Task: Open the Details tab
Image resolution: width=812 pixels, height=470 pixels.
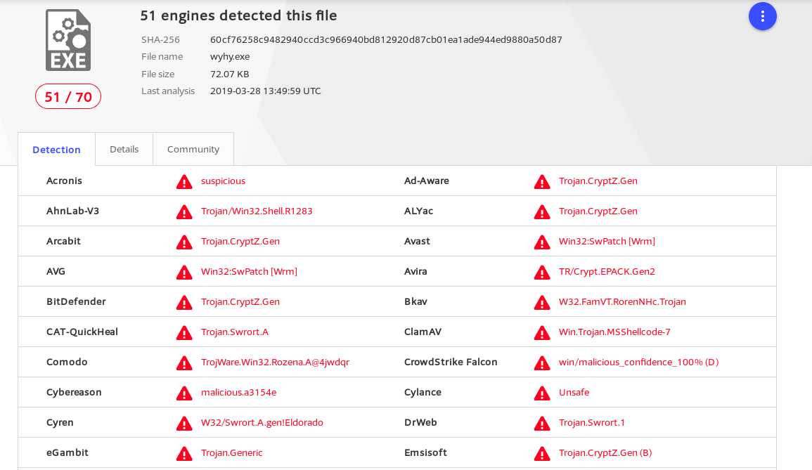Action: pyautogui.click(x=124, y=149)
